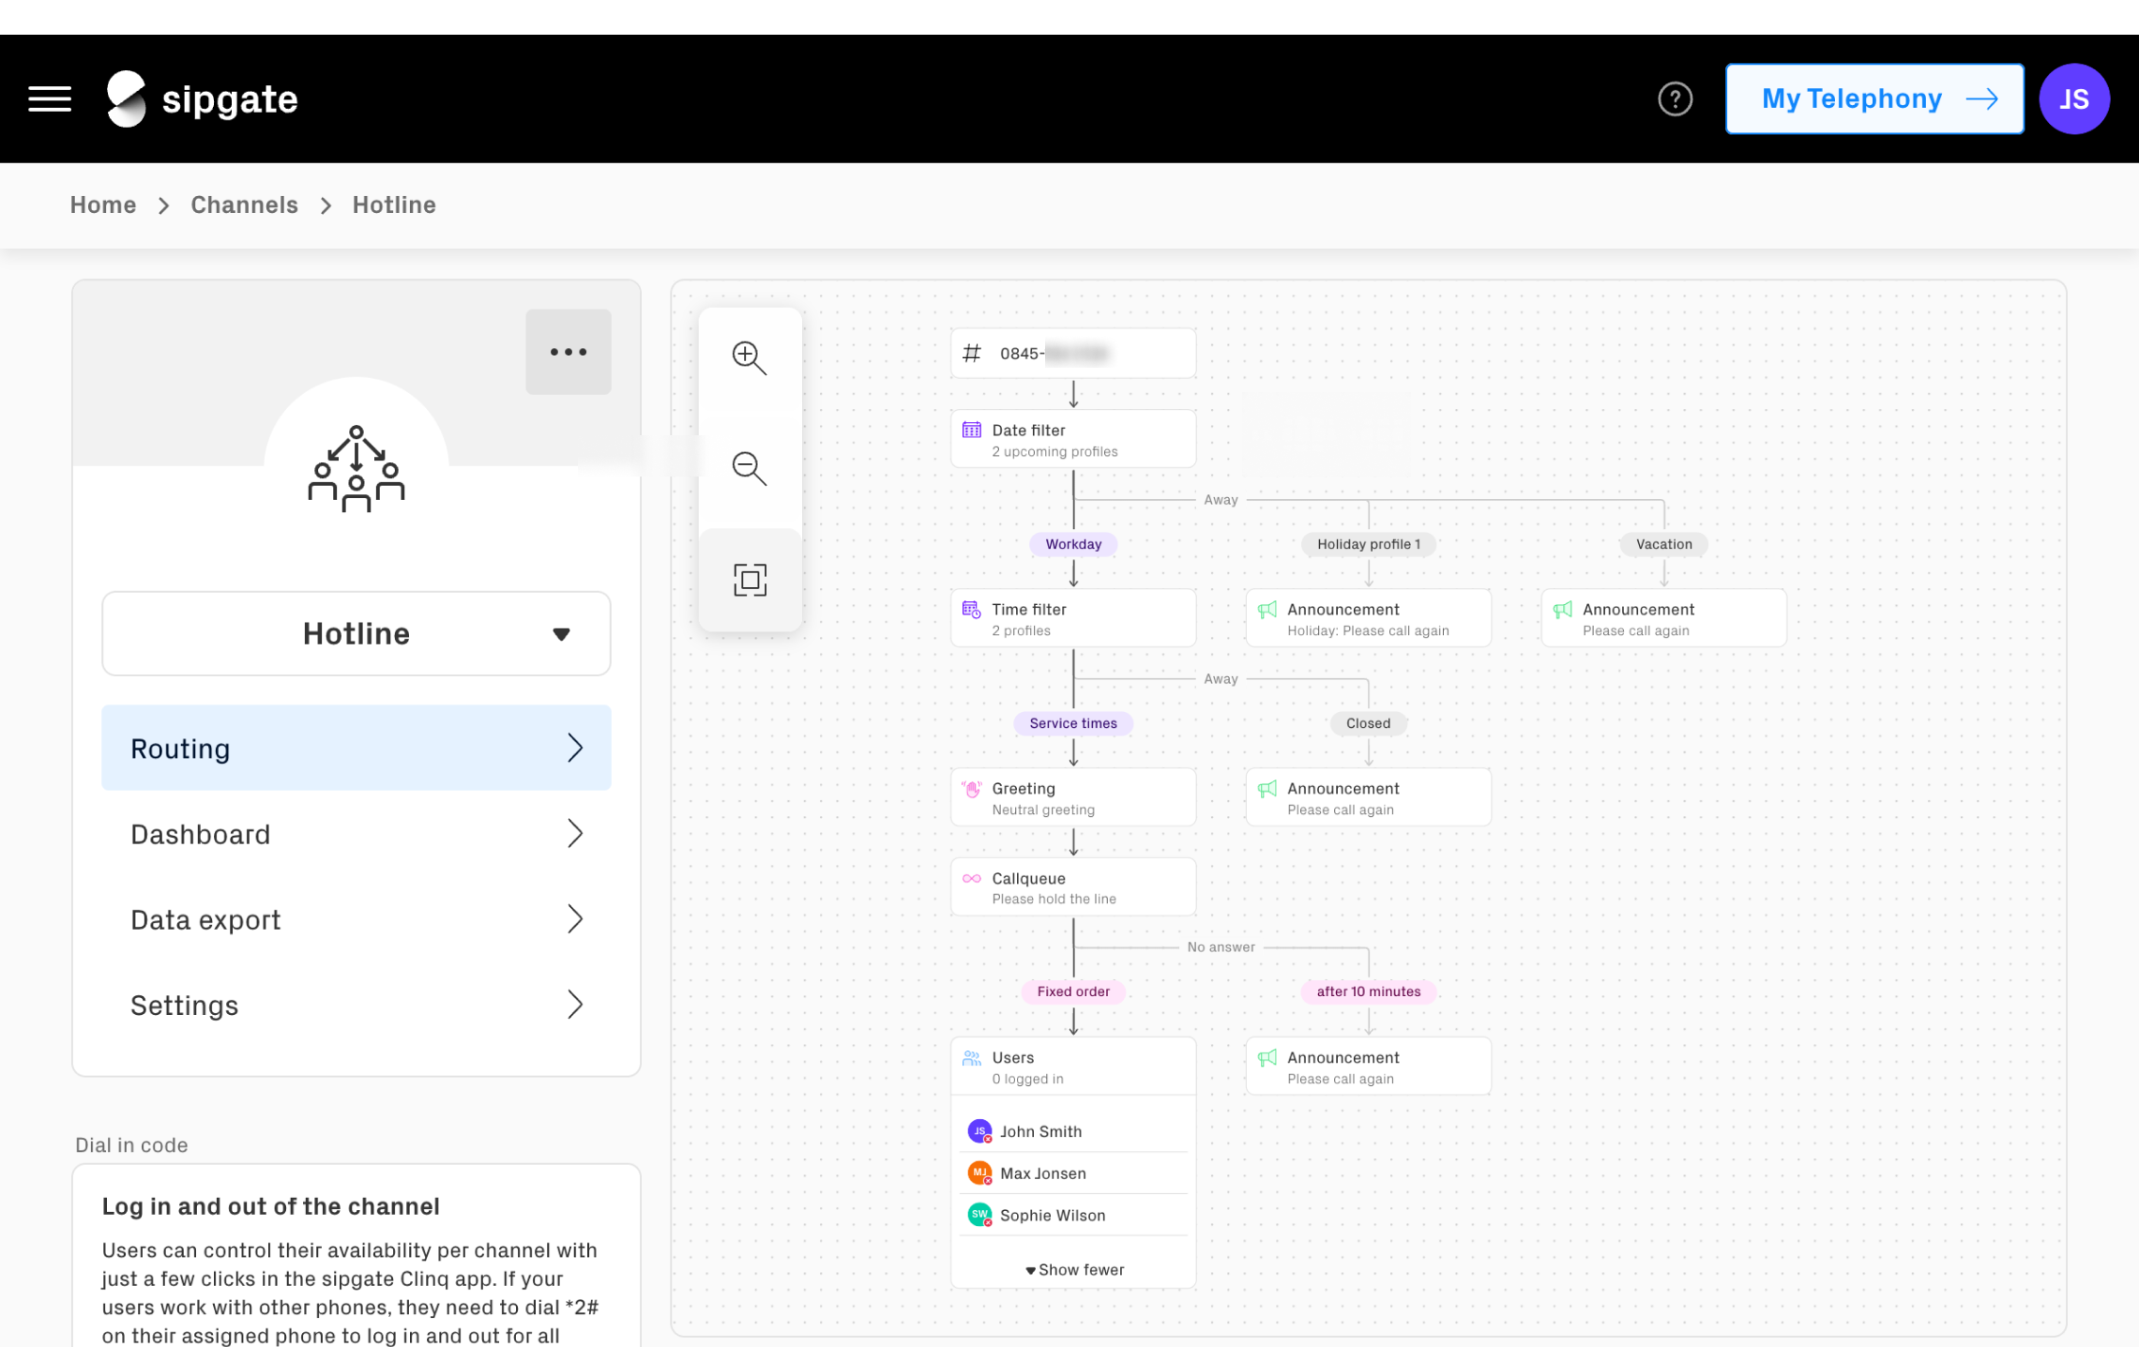The height and width of the screenshot is (1347, 2139).
Task: Click the Closed announcement megaphone icon
Action: [1267, 789]
